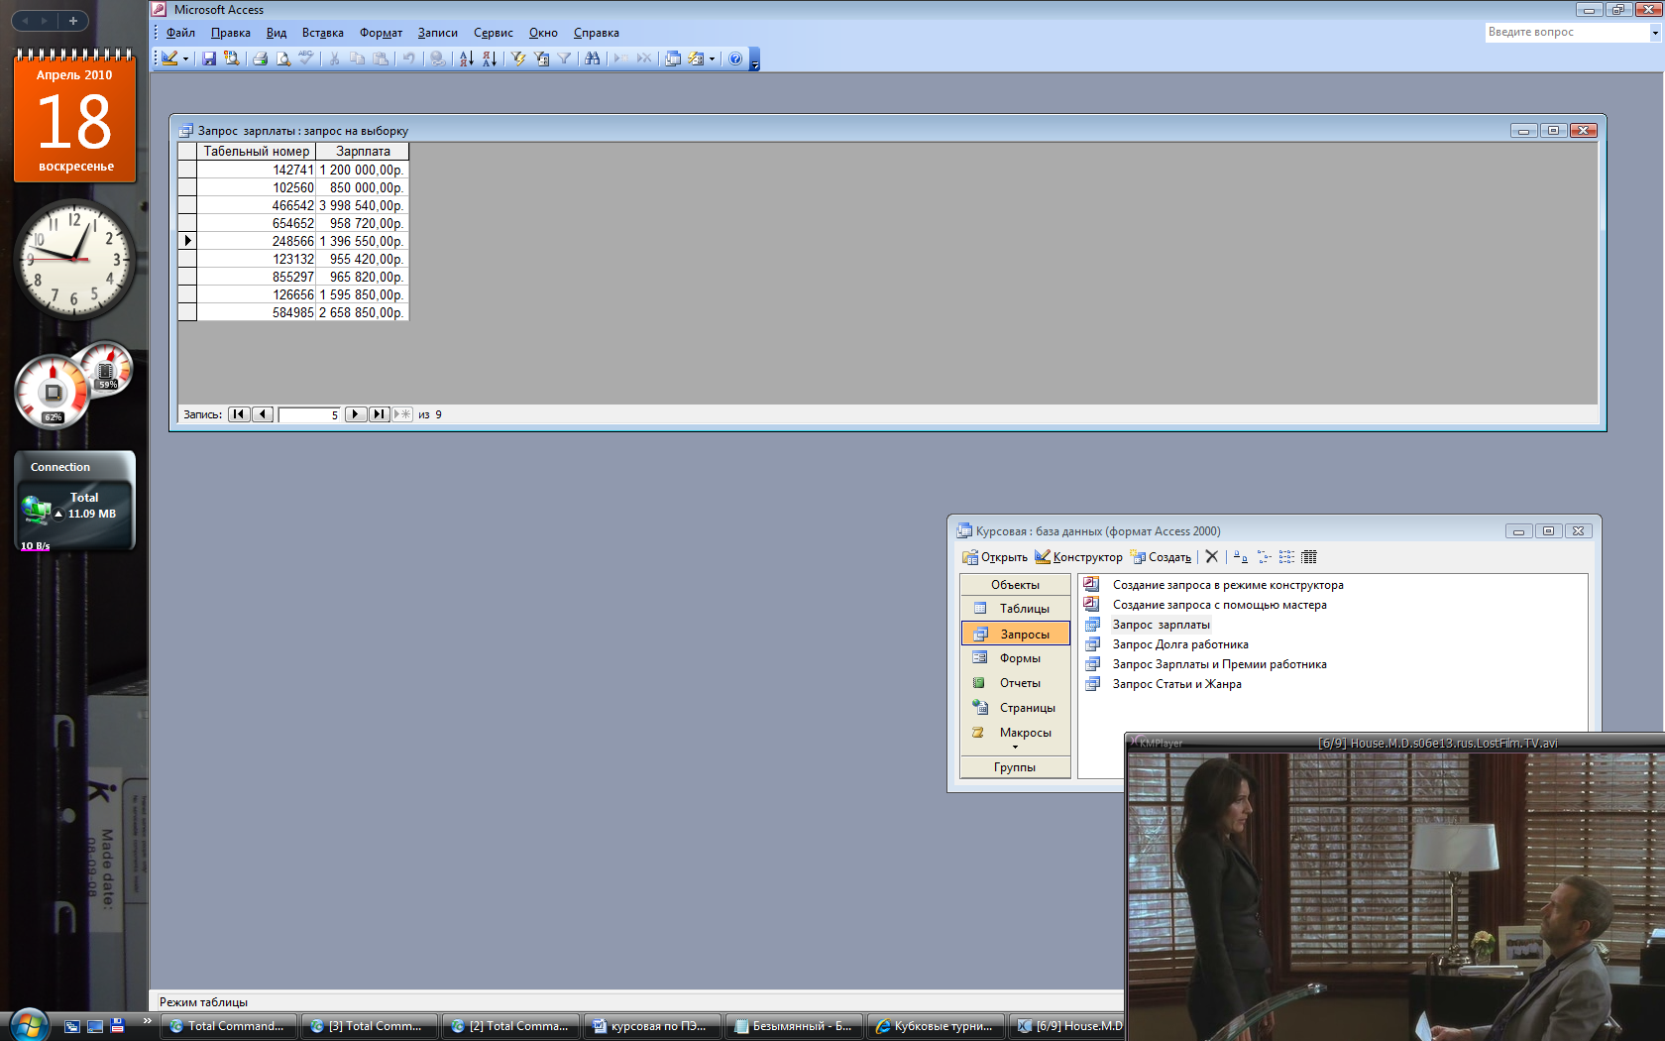Click the Insert Hyperlink toolbar icon

click(437, 58)
